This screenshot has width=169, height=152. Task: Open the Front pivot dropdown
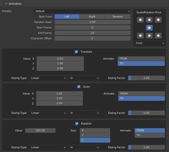(x=149, y=43)
